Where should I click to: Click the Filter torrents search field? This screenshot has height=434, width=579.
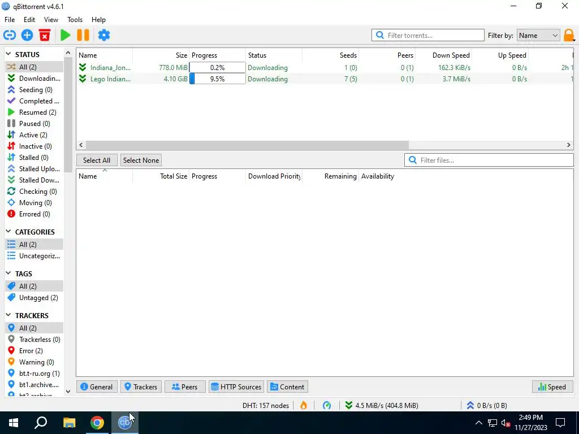point(427,36)
